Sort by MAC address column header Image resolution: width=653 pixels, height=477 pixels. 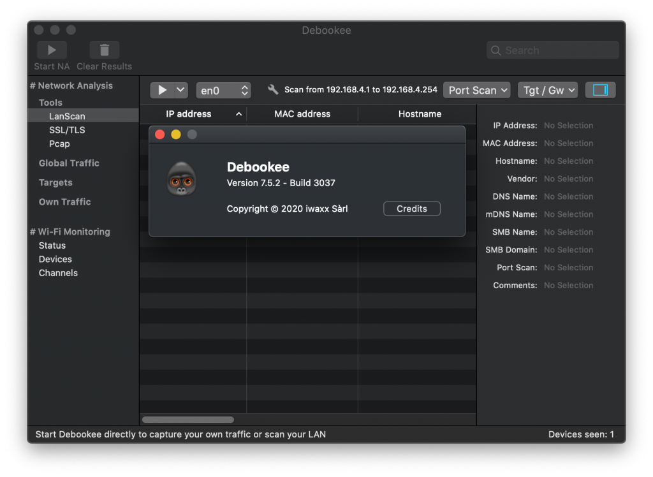click(302, 114)
